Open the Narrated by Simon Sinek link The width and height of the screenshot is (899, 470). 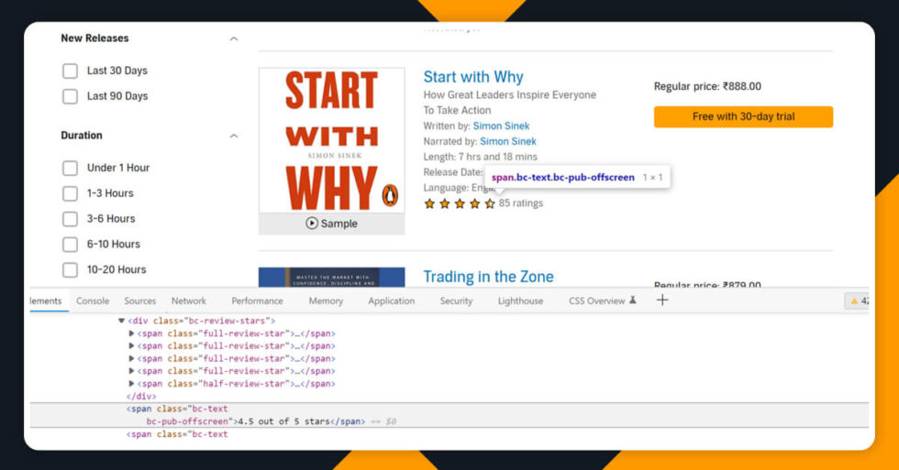click(508, 141)
